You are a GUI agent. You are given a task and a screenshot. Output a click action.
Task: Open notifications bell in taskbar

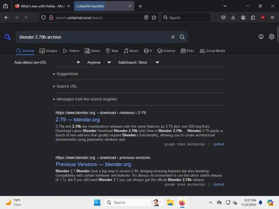pos(260,202)
